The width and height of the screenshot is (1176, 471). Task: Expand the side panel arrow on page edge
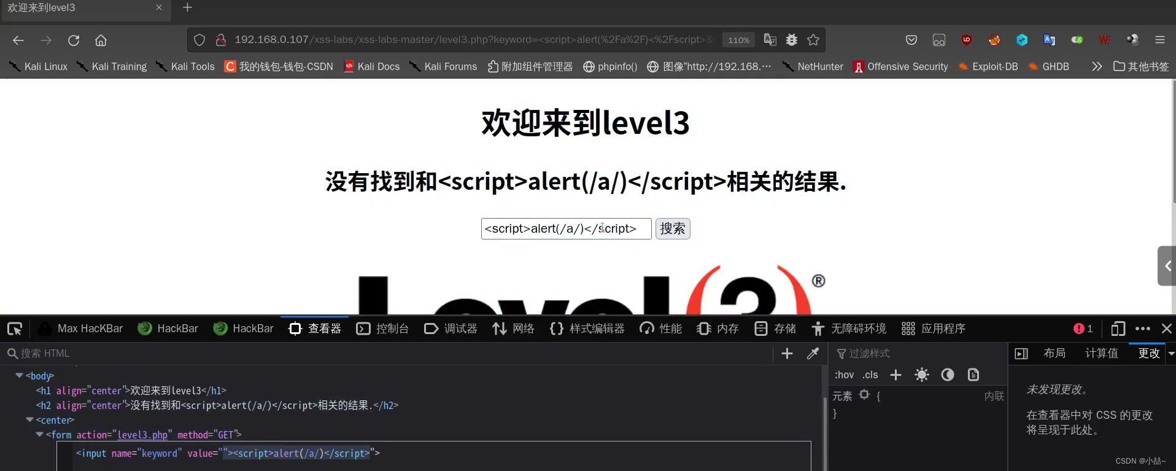(x=1167, y=266)
